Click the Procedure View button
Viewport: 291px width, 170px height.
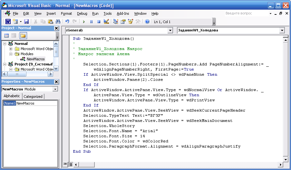click(65, 164)
